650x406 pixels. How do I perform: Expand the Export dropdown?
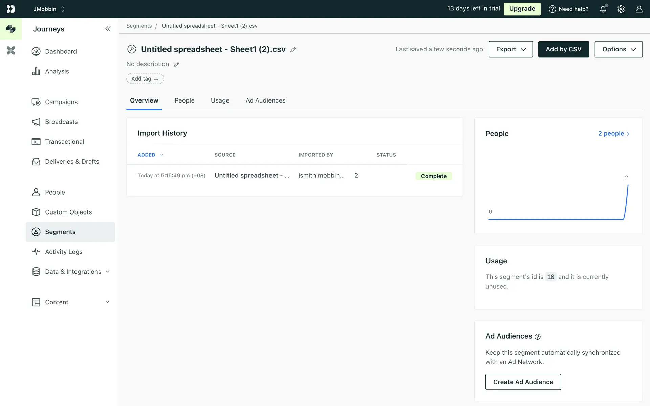[510, 49]
